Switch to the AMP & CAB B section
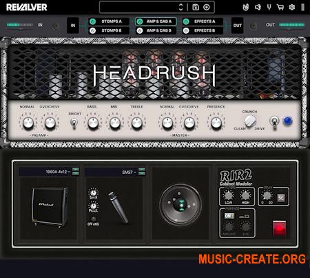This screenshot has width=310, height=278. click(159, 30)
